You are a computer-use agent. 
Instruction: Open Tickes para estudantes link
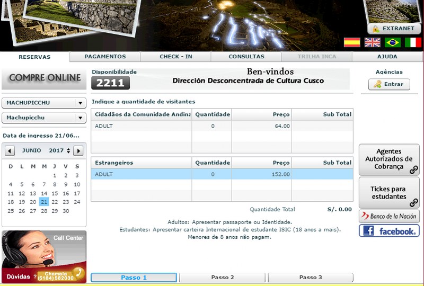click(389, 193)
